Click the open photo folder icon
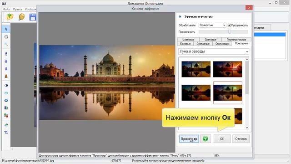 pyautogui.click(x=10, y=17)
